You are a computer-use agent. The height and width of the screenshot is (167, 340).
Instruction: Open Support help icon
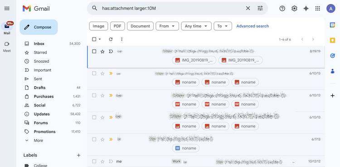(x=282, y=9)
